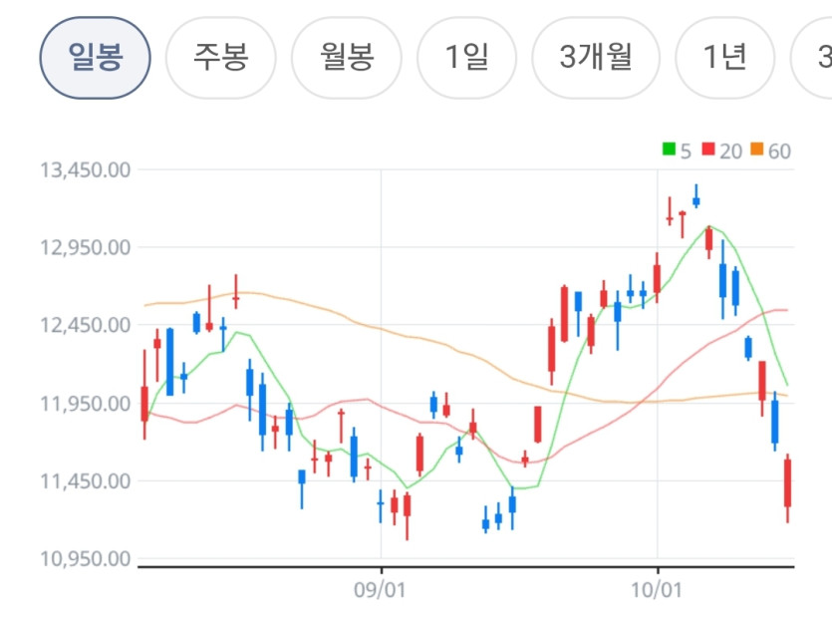This screenshot has height=618, width=832.
Task: Click the 12,450.00 price axis label
Action: 86,325
